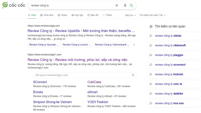This screenshot has width=201, height=113.
Task: Focus the 'Kết quả từ reviewcongty1.com' search field
Action: click(82, 75)
